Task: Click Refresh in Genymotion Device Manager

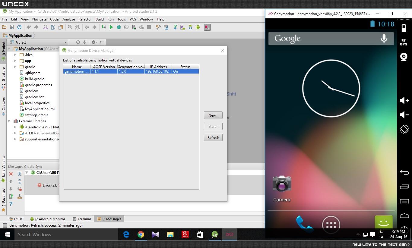Action: (x=213, y=138)
